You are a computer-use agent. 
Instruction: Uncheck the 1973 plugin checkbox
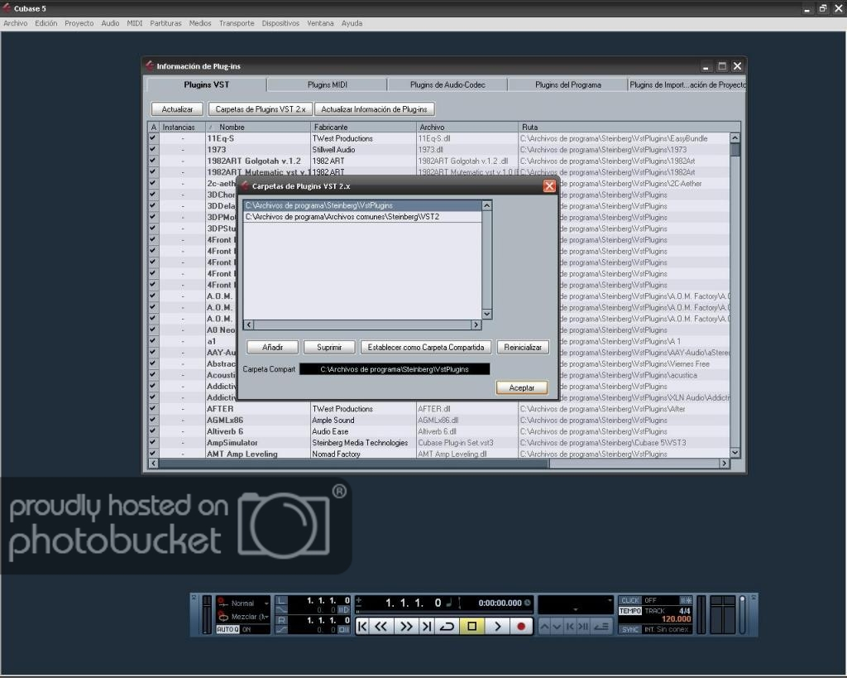(x=153, y=149)
